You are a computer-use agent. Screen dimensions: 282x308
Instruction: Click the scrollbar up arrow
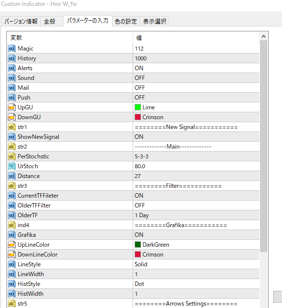[x=263, y=36]
